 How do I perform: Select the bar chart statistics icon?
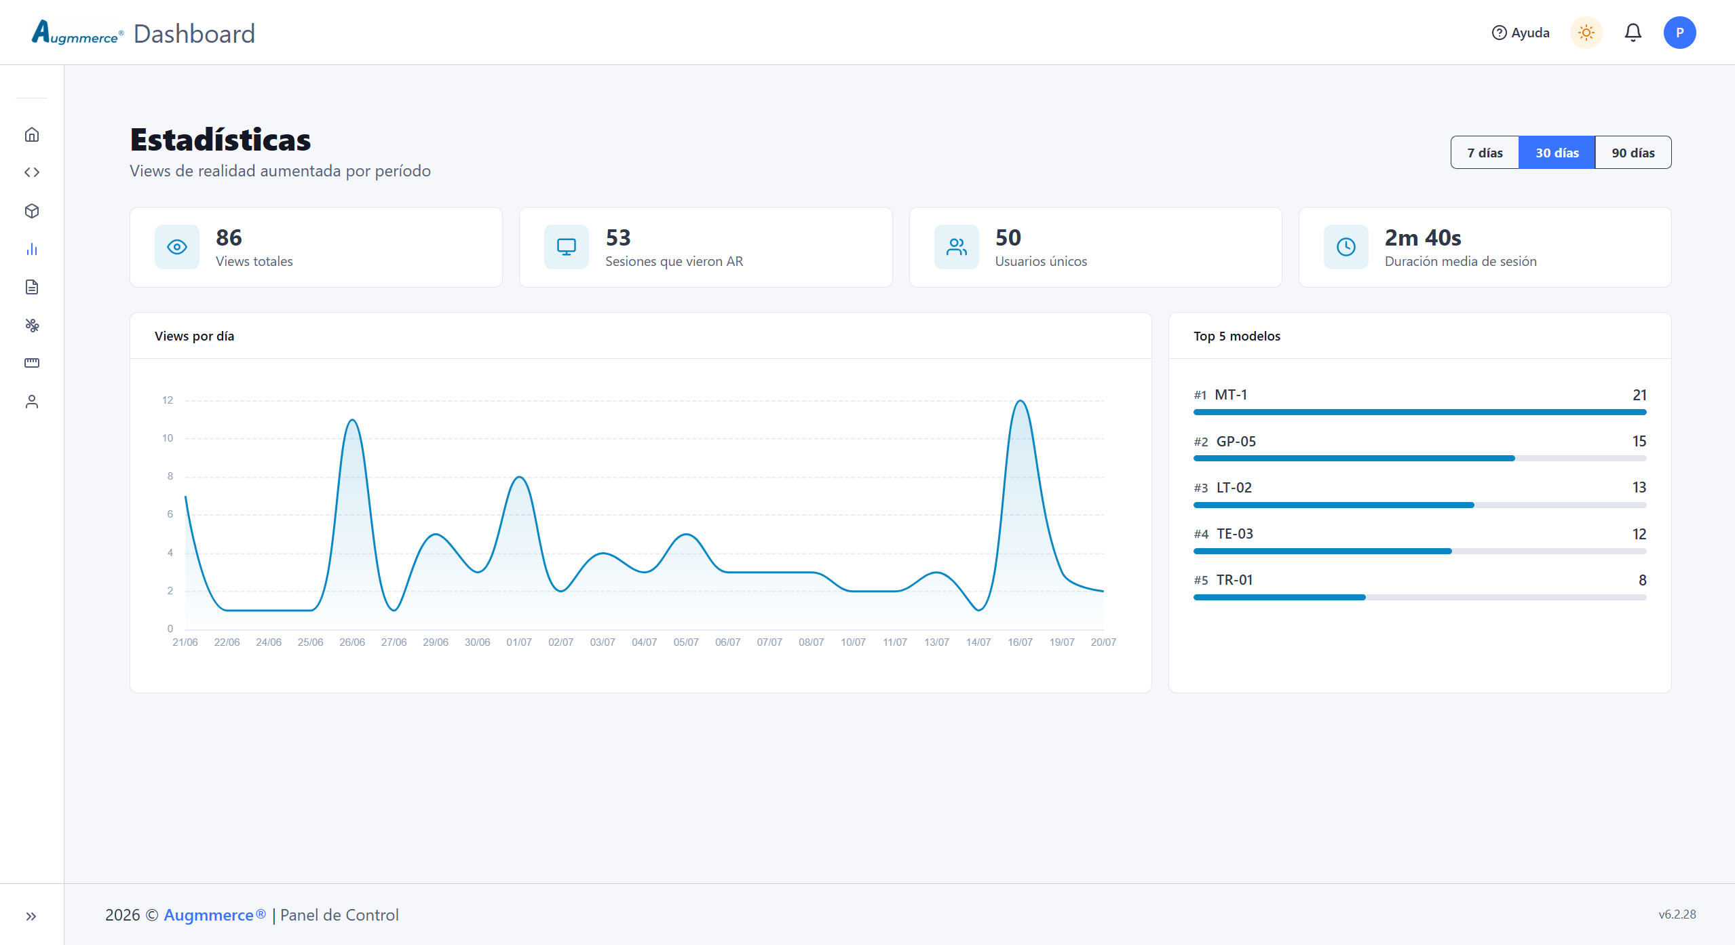[x=32, y=249]
